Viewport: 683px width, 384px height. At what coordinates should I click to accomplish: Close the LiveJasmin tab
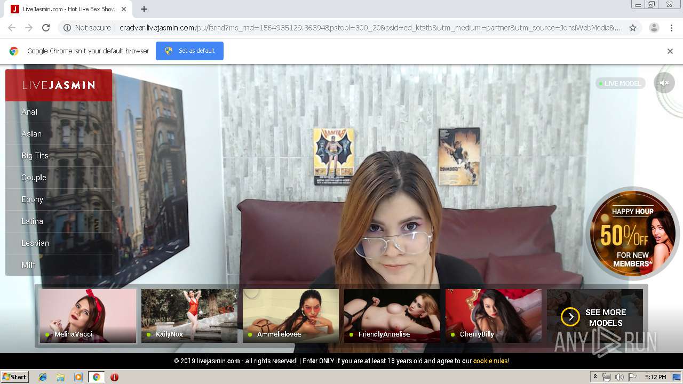click(x=124, y=9)
